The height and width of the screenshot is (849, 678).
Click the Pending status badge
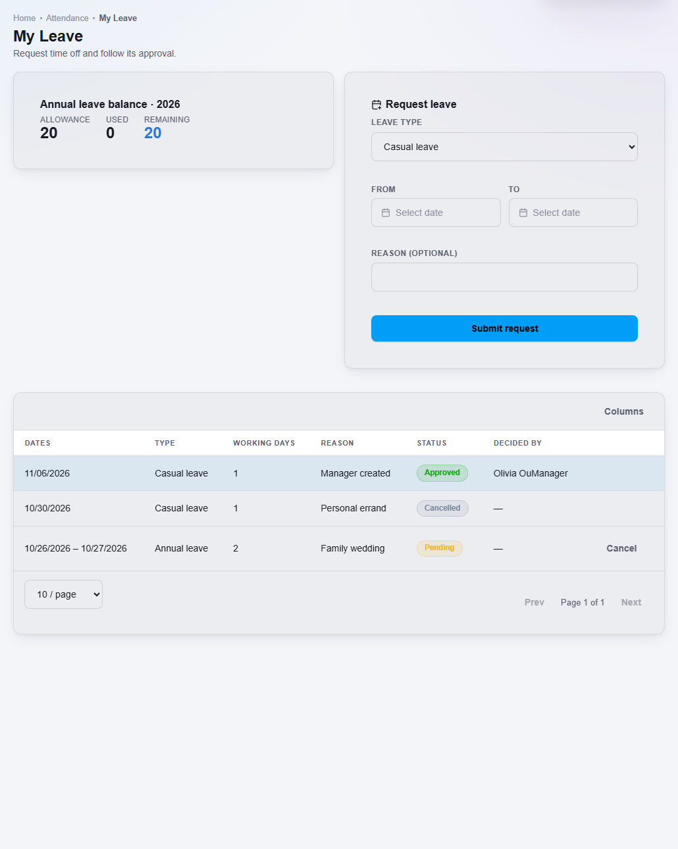point(440,548)
